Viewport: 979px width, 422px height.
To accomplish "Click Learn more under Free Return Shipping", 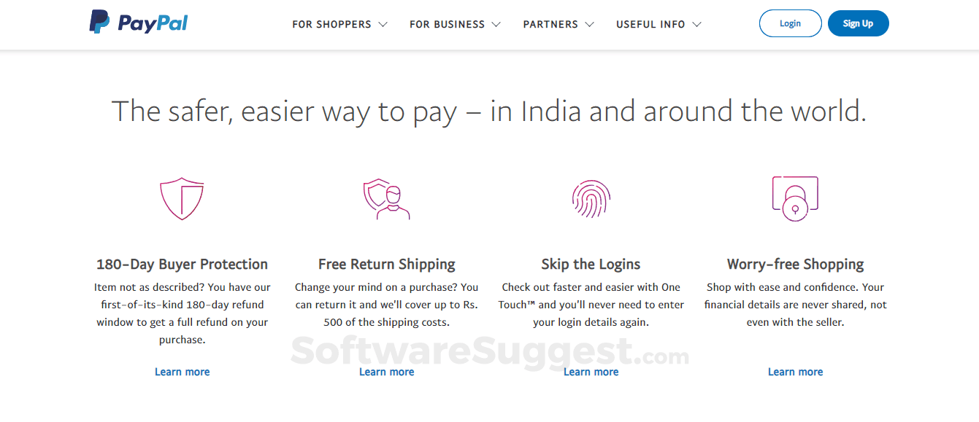I will [386, 372].
